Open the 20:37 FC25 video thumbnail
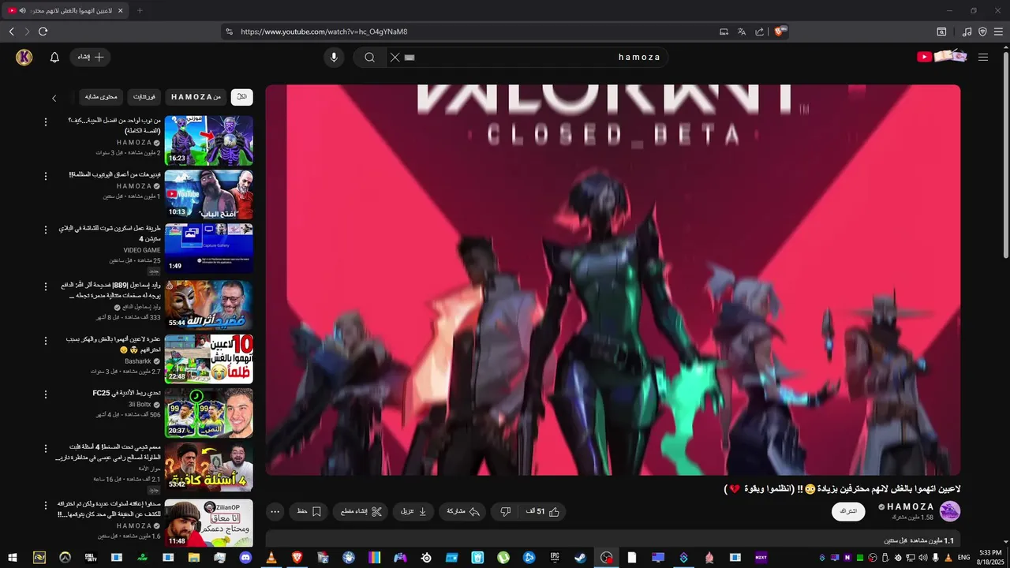1010x568 pixels. click(209, 413)
